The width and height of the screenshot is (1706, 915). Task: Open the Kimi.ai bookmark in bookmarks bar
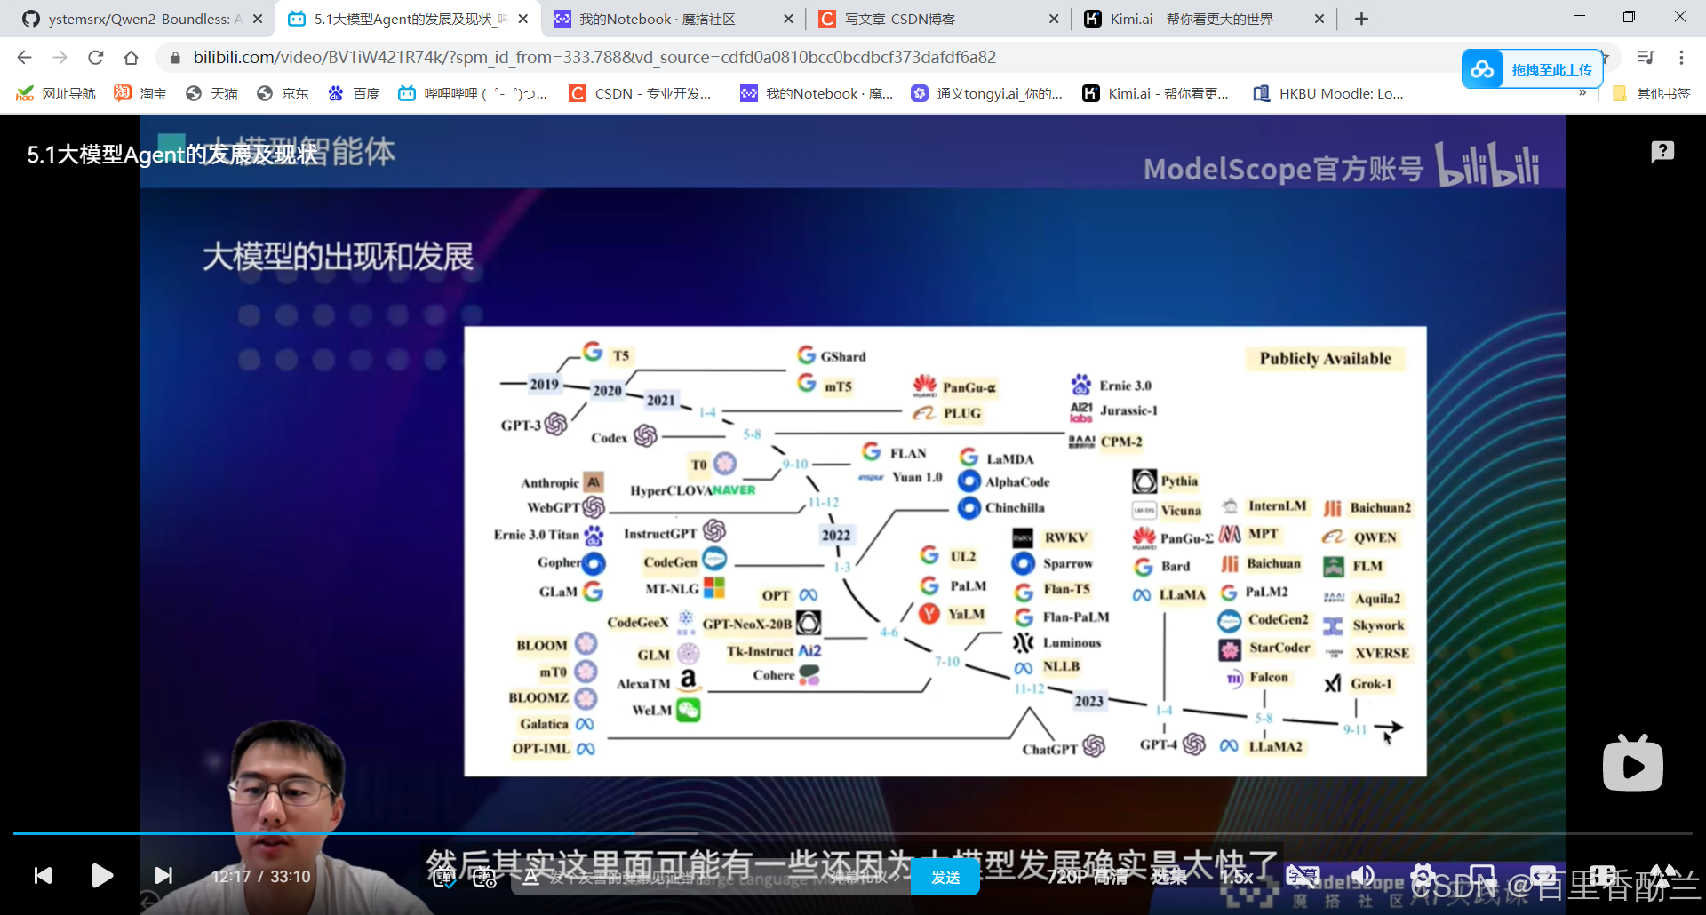(x=1156, y=93)
